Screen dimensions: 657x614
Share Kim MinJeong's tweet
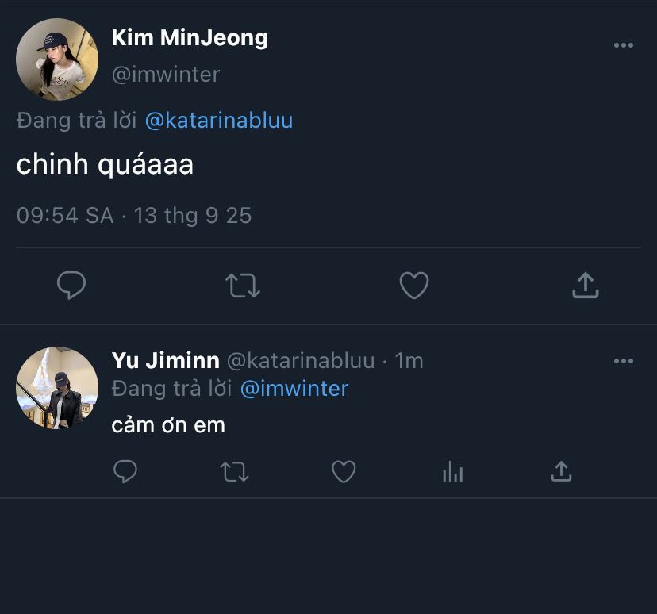pos(585,286)
